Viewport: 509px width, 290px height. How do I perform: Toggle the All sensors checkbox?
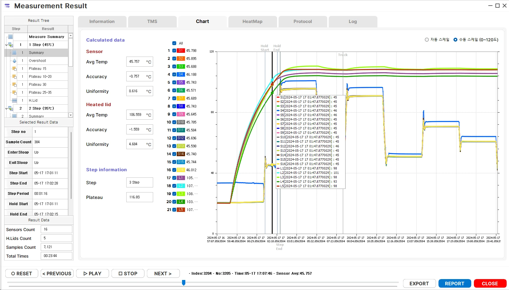[174, 43]
